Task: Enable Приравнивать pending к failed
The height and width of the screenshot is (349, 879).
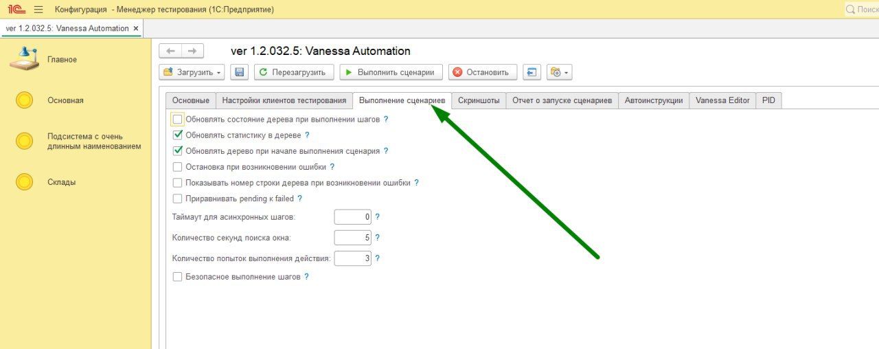Action: 178,199
